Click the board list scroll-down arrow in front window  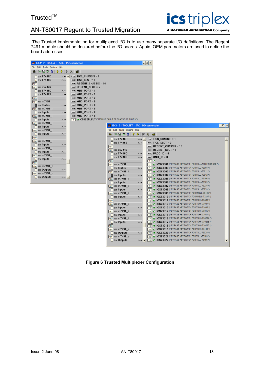click(144, 241)
